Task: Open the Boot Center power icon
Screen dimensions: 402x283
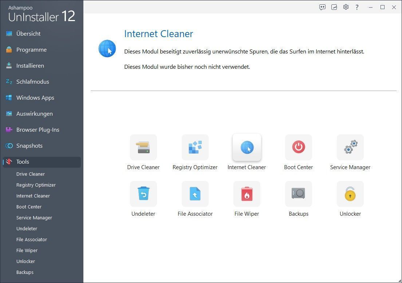Action: click(298, 147)
